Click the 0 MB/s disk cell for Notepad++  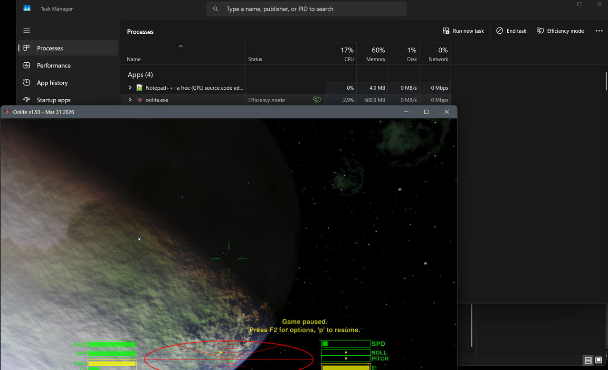[x=404, y=88]
